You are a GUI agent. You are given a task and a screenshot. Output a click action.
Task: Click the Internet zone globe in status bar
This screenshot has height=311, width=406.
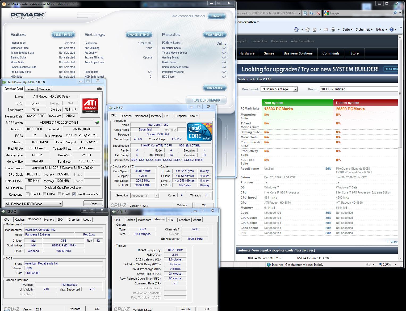[269, 264]
